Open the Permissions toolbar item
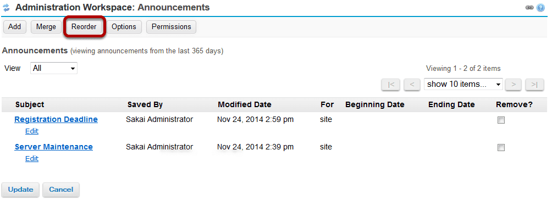This screenshot has width=552, height=200. 171,27
